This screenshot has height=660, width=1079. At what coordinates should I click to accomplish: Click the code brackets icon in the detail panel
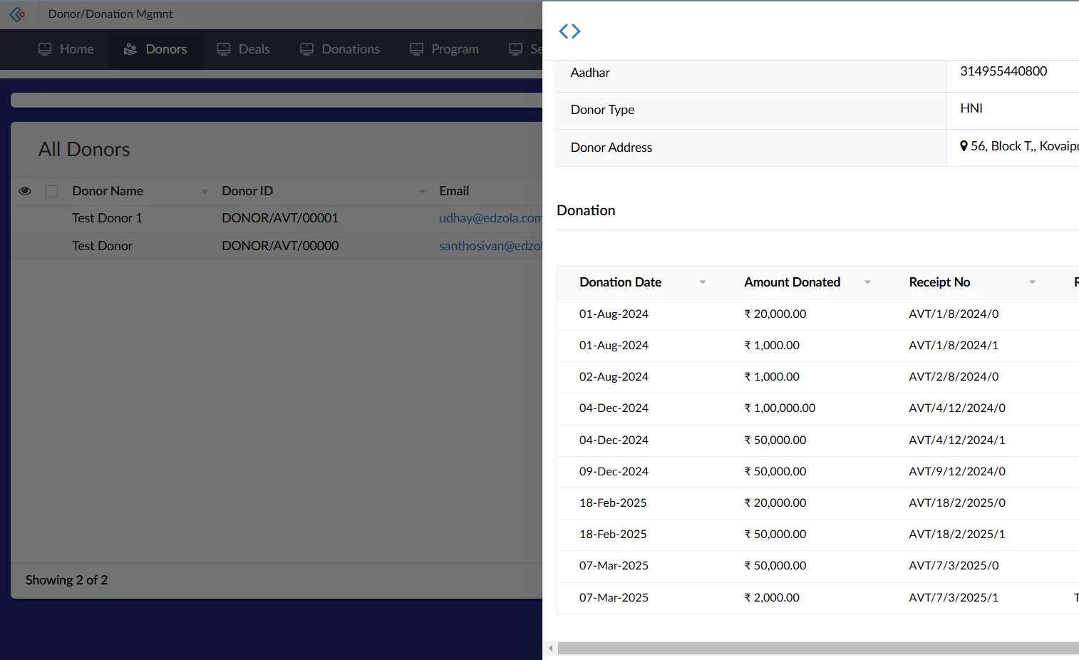pos(569,31)
